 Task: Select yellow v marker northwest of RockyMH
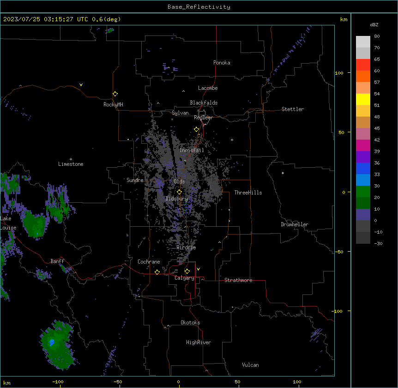pos(81,85)
